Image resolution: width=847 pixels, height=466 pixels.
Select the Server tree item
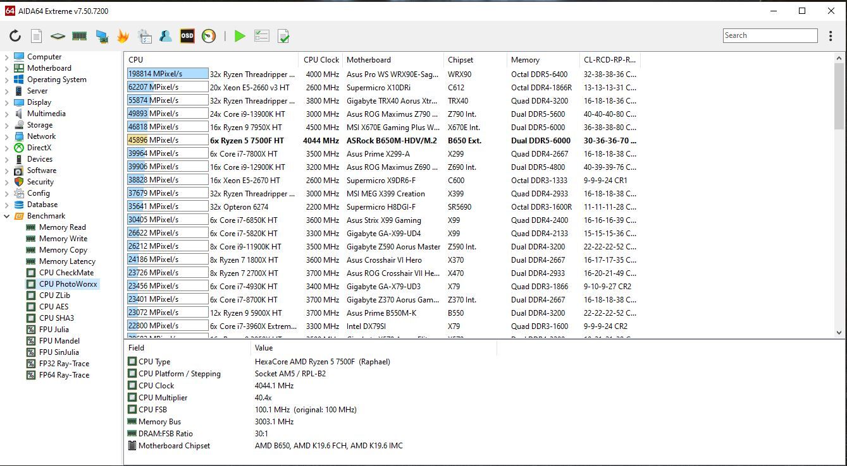[x=37, y=91]
